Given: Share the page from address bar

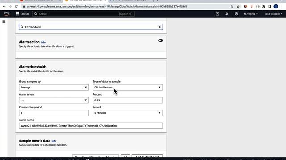Looking at the screenshot, I should (232, 6).
